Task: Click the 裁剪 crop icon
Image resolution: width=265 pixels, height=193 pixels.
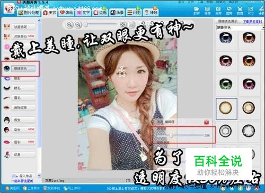Action: pos(240,11)
